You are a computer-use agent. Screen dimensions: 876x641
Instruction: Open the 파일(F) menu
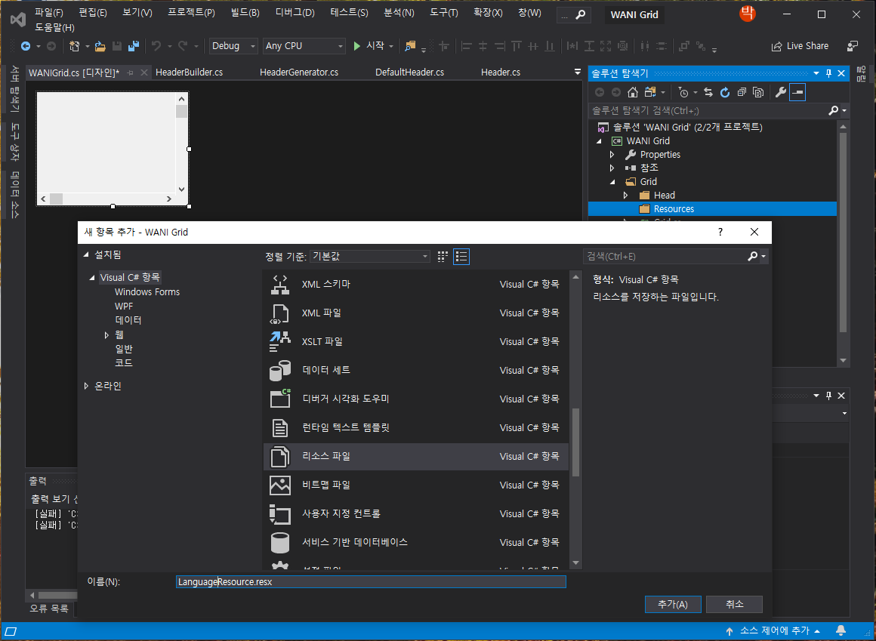click(49, 13)
